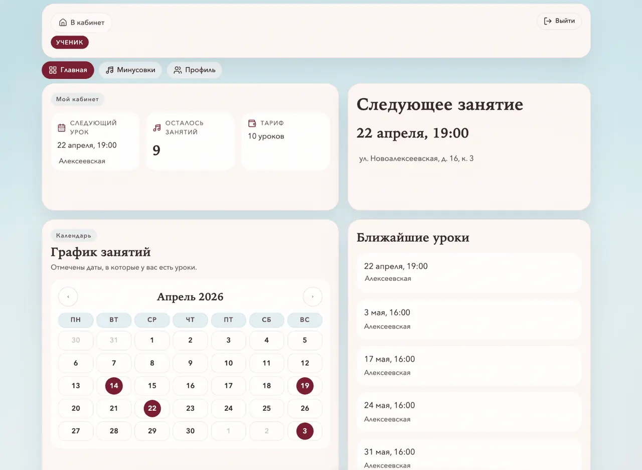Click the music note icon on the Минусовки tab
This screenshot has height=470, width=642.
(110, 70)
